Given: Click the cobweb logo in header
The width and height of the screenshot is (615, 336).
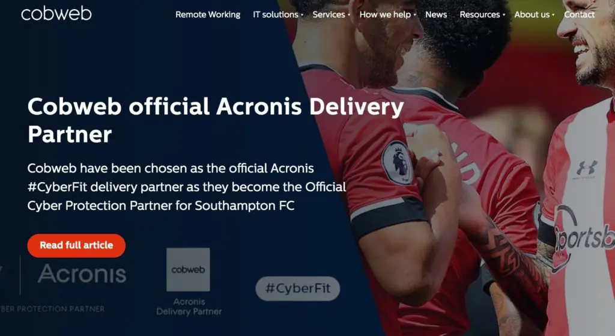Looking at the screenshot, I should pyautogui.click(x=56, y=14).
